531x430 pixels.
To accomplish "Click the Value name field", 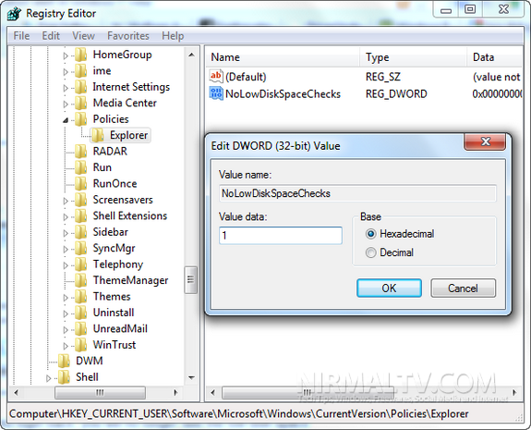I will pos(357,193).
